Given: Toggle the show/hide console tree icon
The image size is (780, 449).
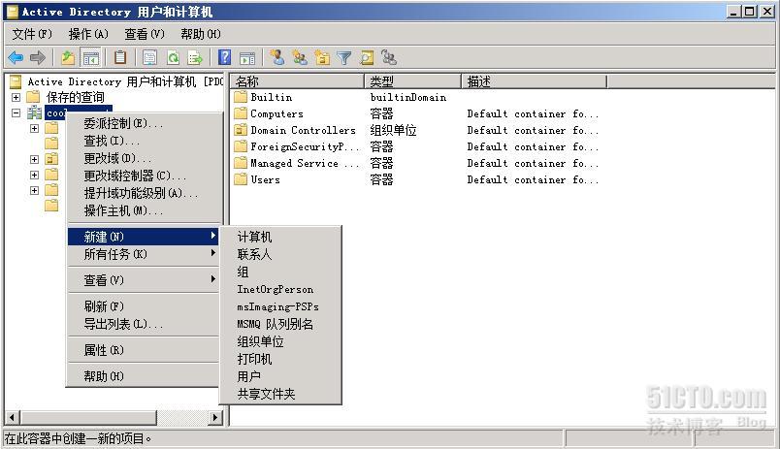Looking at the screenshot, I should click(x=90, y=57).
